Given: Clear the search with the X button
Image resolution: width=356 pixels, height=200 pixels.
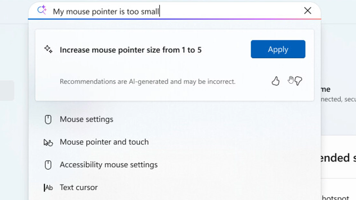Looking at the screenshot, I should (x=308, y=11).
